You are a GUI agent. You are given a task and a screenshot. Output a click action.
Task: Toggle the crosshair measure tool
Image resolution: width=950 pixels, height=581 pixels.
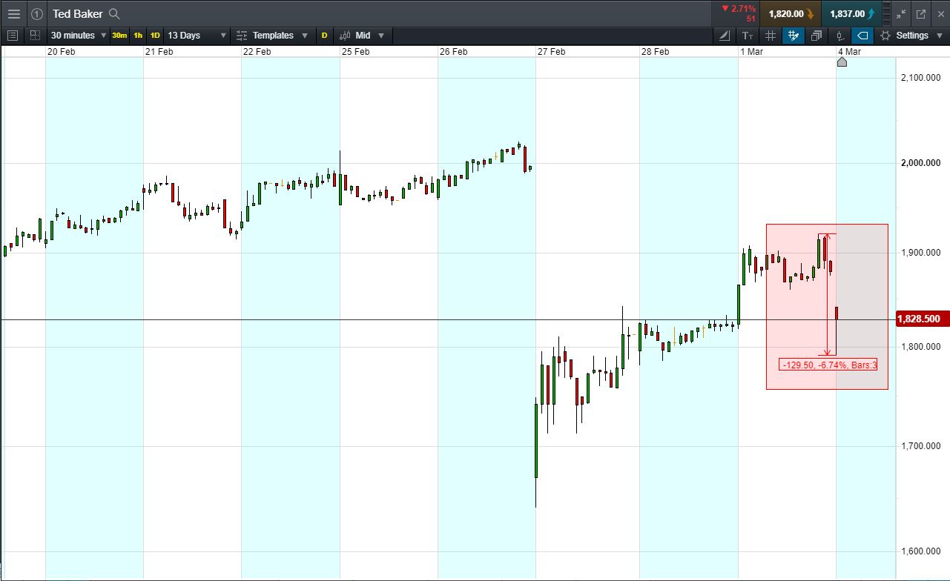(x=793, y=35)
